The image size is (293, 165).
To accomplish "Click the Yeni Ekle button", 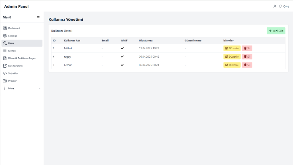I will click(x=276, y=31).
